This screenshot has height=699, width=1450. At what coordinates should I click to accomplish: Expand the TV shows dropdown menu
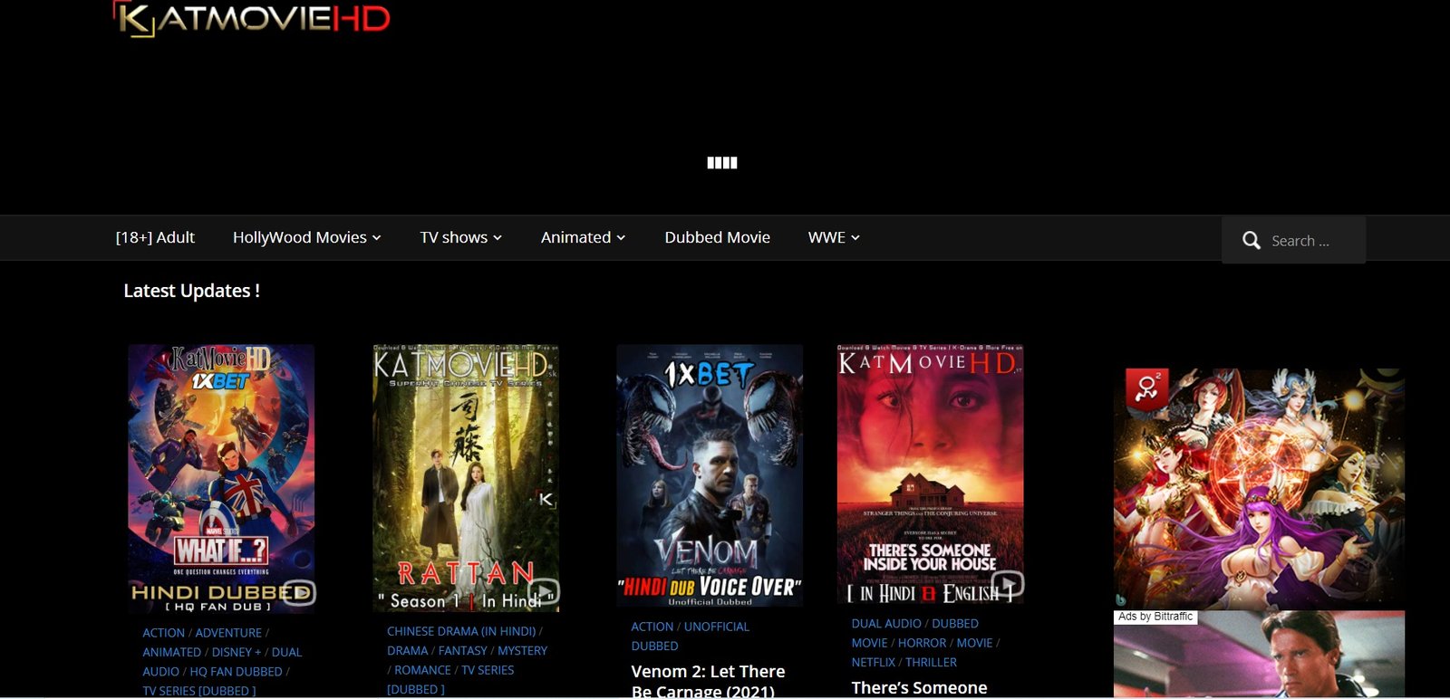point(460,237)
